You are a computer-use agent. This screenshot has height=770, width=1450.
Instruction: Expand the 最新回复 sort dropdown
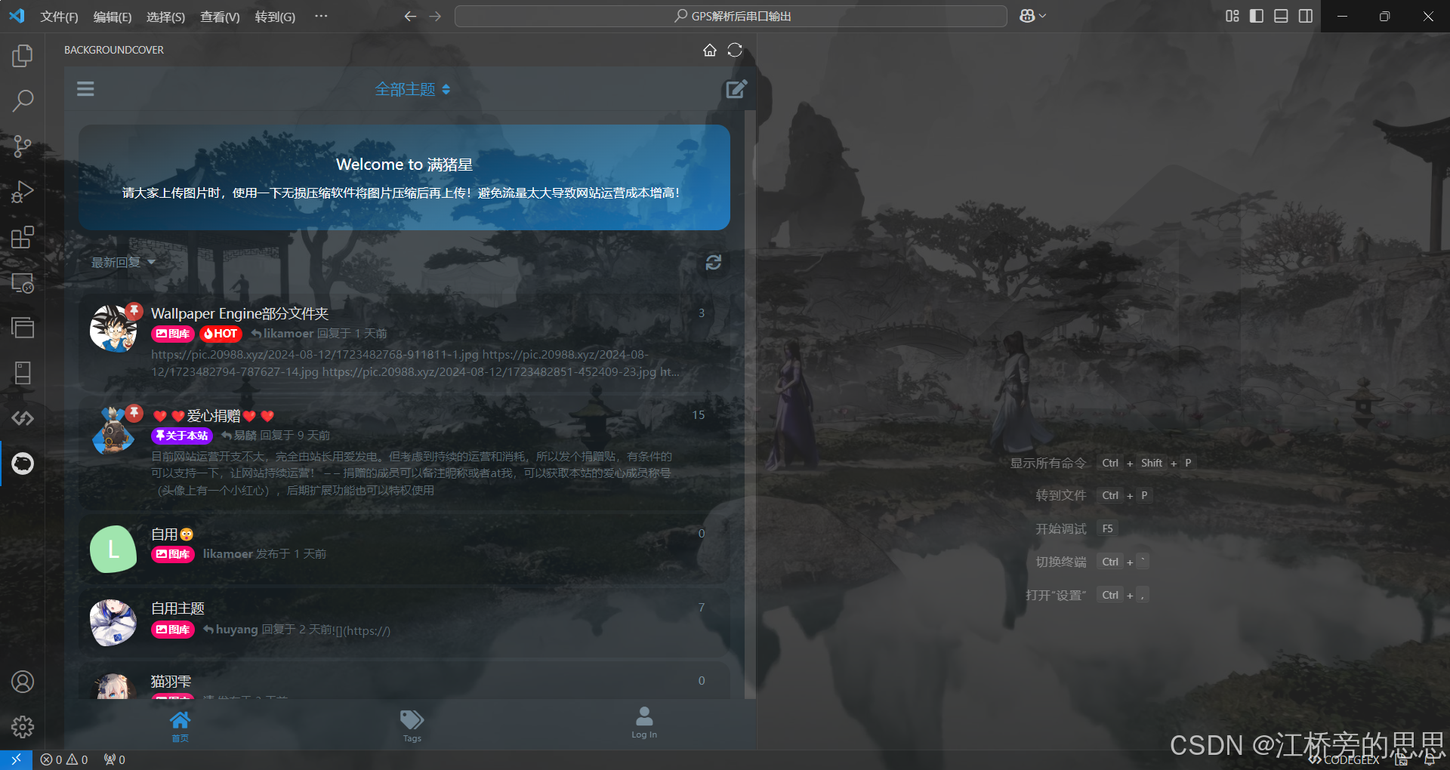[123, 262]
